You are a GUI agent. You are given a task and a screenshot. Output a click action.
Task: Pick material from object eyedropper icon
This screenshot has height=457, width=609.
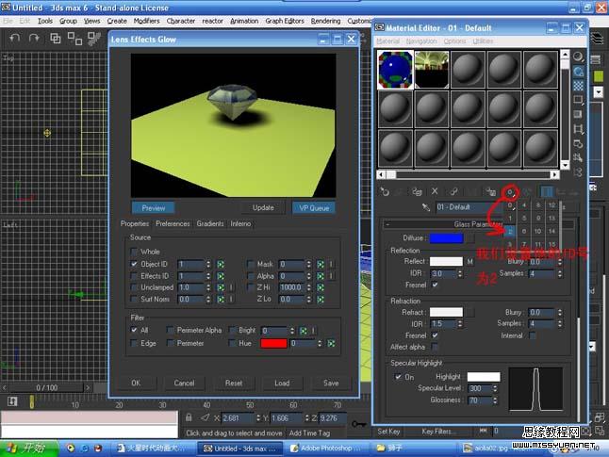click(426, 207)
